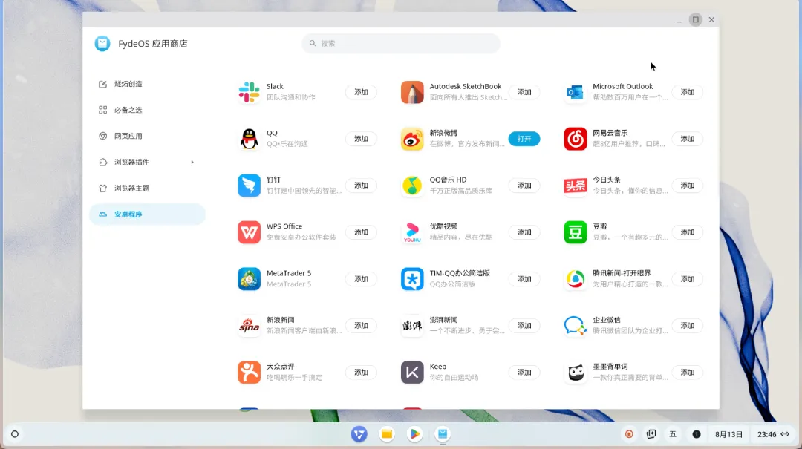
Task: Click 添加 for 大众点评
Action: (x=361, y=373)
